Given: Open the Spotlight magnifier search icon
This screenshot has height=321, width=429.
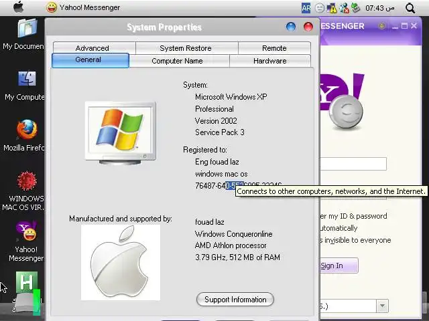Looking at the screenshot, I should point(410,8).
